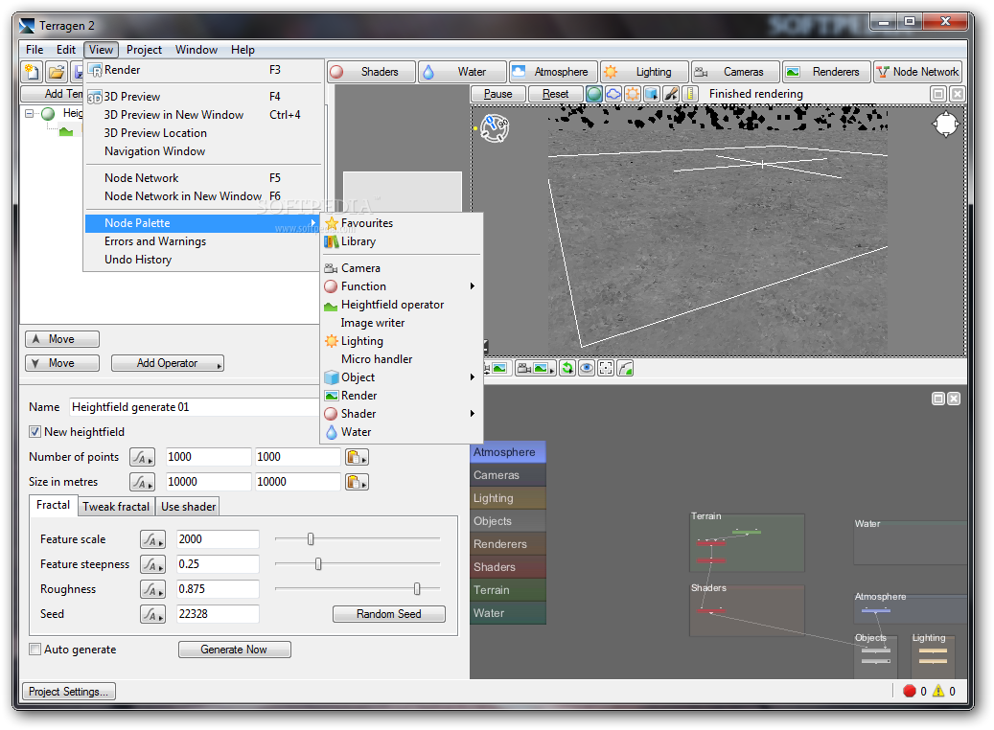This screenshot has height=730, width=994.
Task: Click the Open project folder icon
Action: 57,71
